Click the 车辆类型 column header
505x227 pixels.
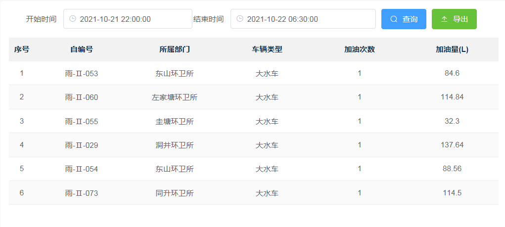(267, 49)
